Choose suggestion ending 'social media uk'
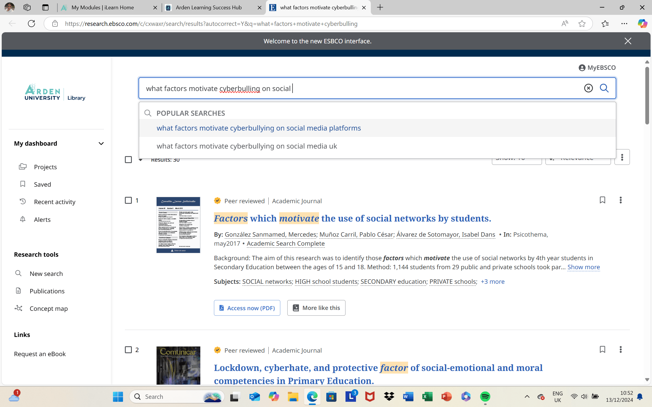Screen dimensions: 652x407 (247, 146)
